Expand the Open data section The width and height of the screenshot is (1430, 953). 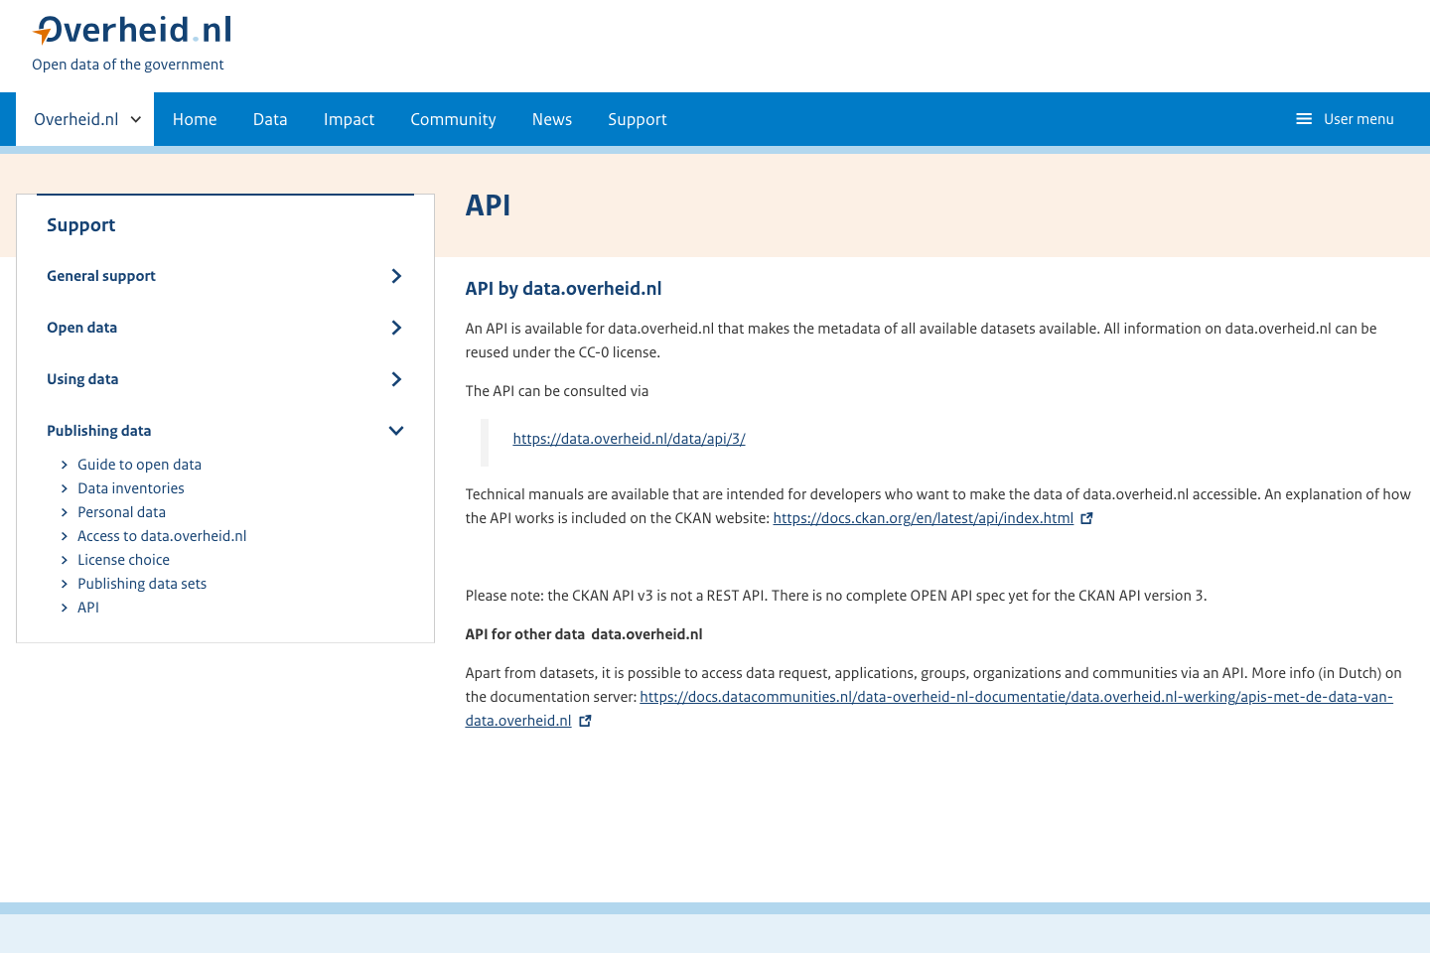pyautogui.click(x=396, y=328)
